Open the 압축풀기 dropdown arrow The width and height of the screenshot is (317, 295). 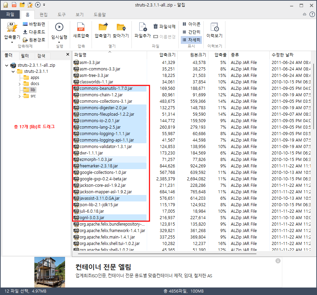(x=12, y=42)
